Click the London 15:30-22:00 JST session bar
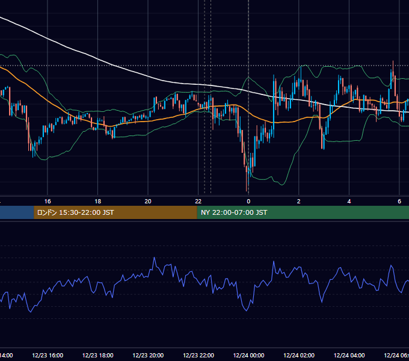This screenshot has height=361, width=409. (x=115, y=212)
